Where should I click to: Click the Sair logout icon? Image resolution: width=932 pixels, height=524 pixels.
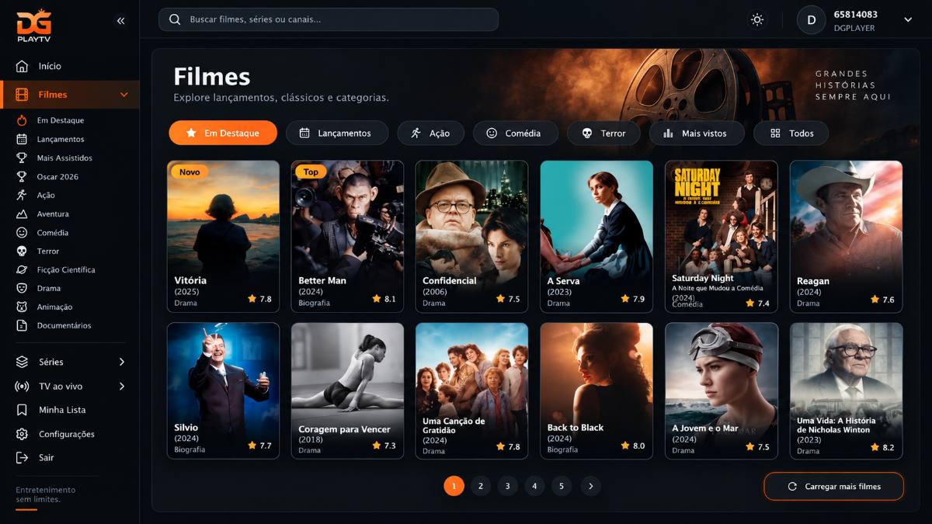[22, 458]
